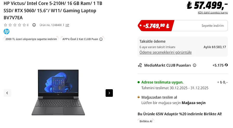
Task: Click the MediaMarkt CLUB points icon
Action: pos(140,65)
